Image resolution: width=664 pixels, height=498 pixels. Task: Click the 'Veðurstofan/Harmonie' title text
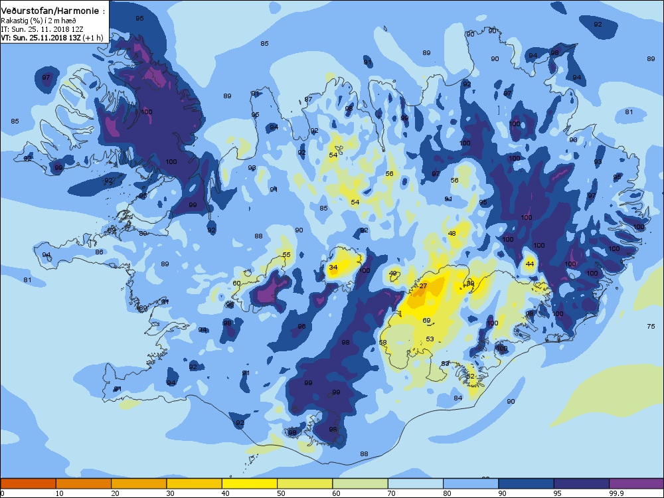[x=50, y=11]
